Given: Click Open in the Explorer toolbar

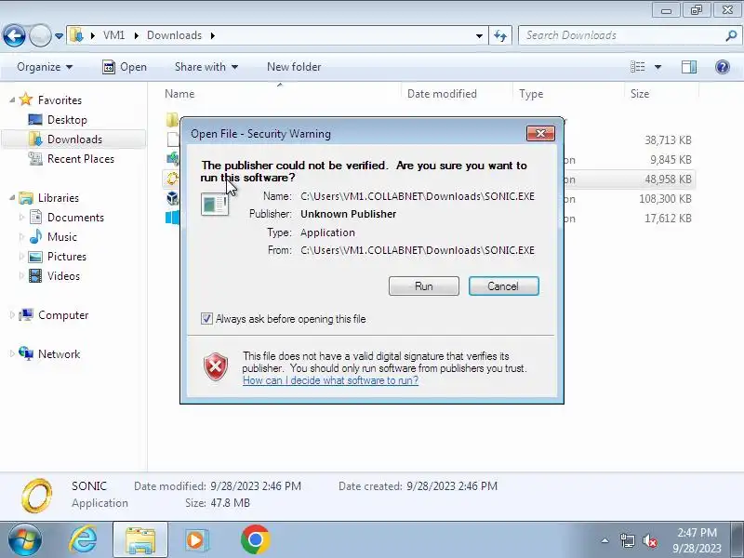Looking at the screenshot, I should [x=125, y=67].
